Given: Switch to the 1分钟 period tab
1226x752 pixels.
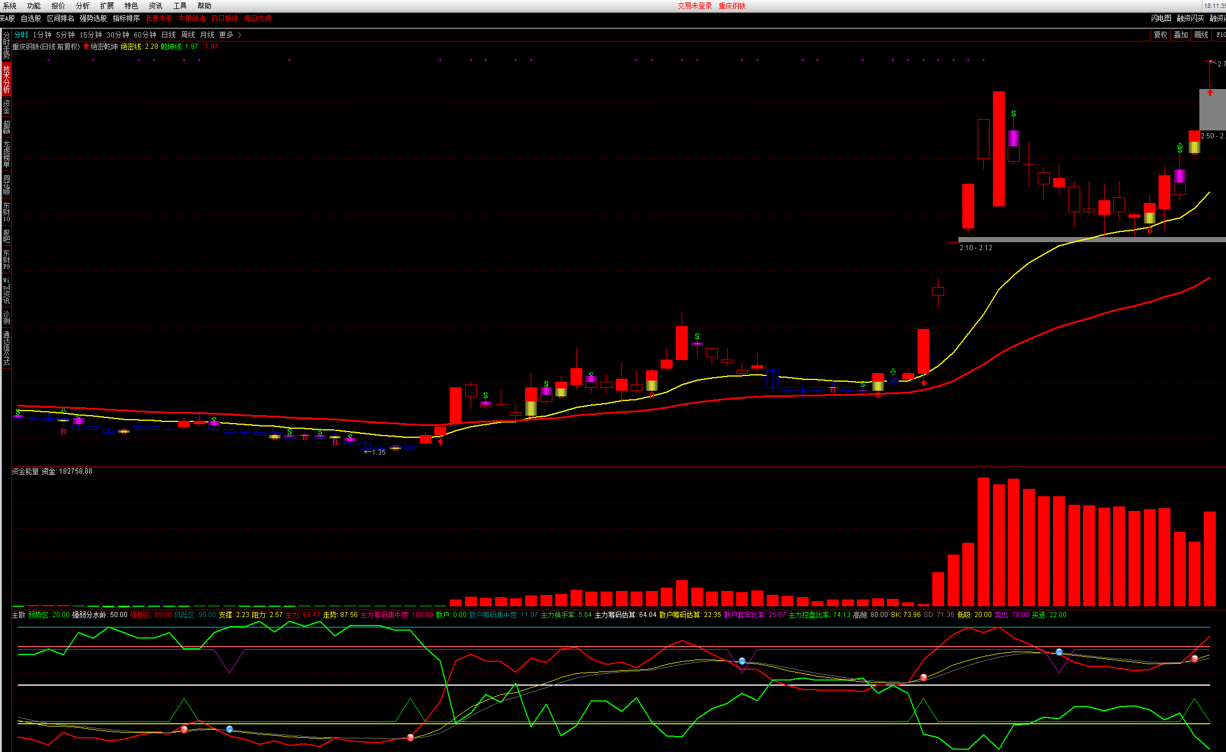Looking at the screenshot, I should pyautogui.click(x=43, y=35).
